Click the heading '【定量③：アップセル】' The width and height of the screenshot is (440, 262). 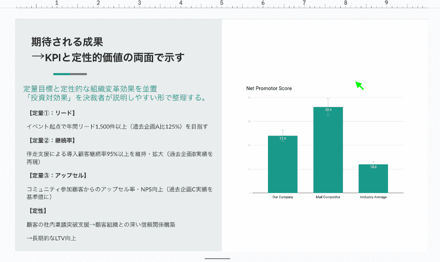57,176
